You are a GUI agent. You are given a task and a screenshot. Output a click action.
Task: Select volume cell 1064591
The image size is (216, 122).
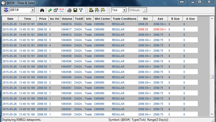tap(66, 88)
